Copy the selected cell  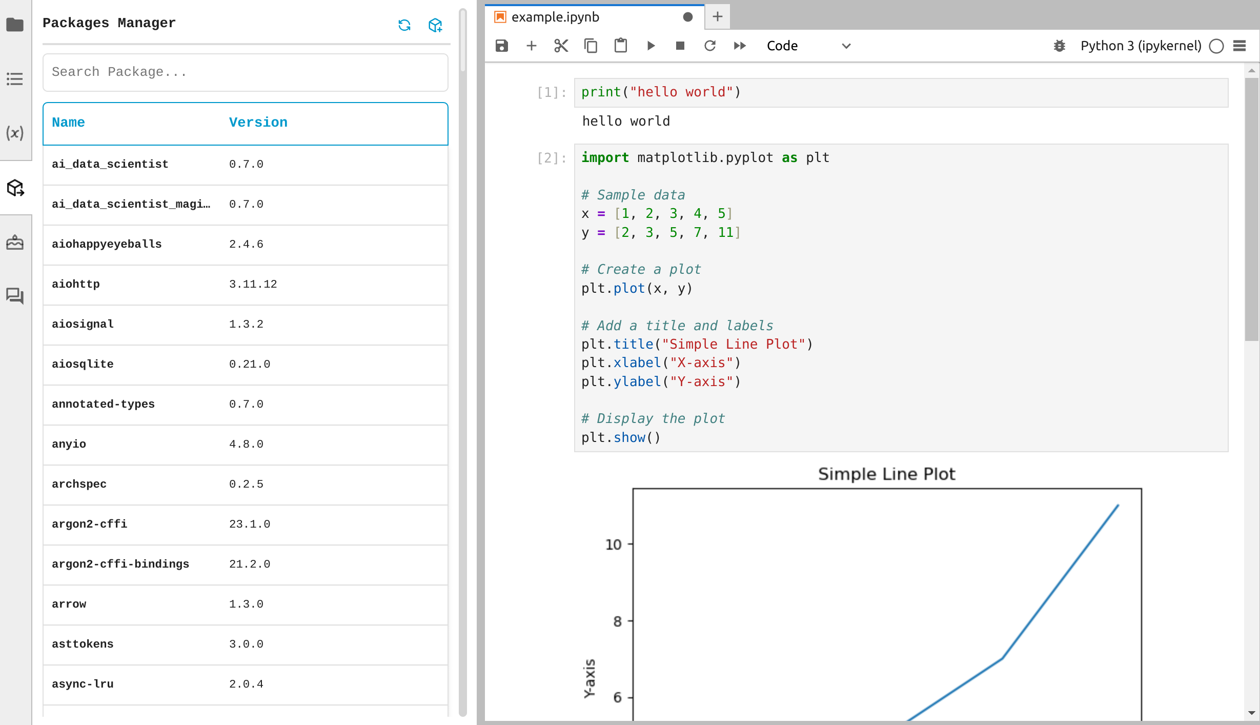point(591,46)
